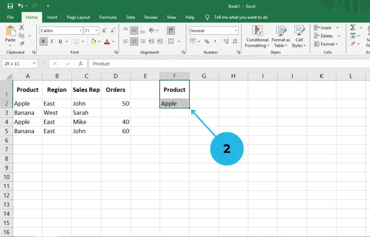This screenshot has width=370, height=237.
Task: Apply the red font color
Action: (107, 41)
